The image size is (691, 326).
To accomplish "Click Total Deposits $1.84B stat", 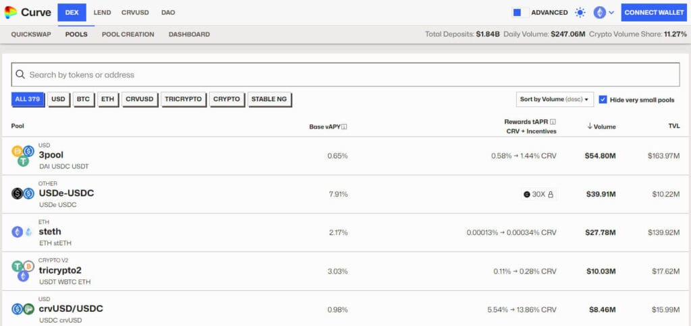I will click(x=462, y=34).
